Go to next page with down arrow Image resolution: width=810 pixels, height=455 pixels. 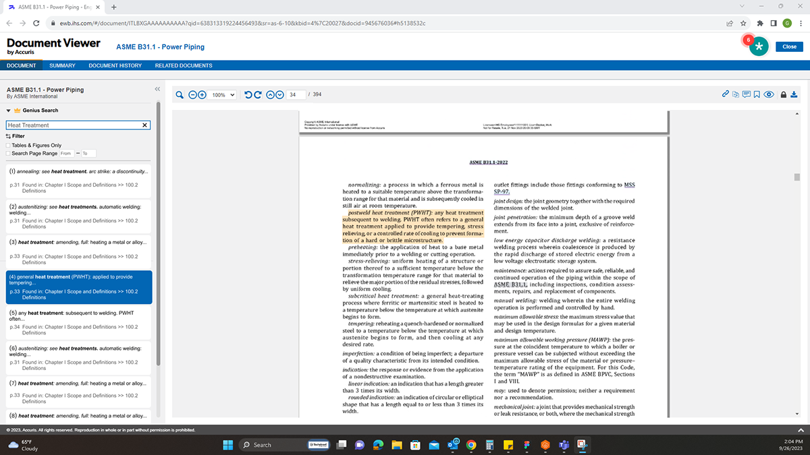coord(279,95)
